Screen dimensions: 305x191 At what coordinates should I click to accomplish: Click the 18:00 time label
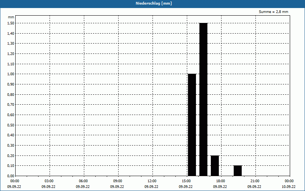click(221, 181)
